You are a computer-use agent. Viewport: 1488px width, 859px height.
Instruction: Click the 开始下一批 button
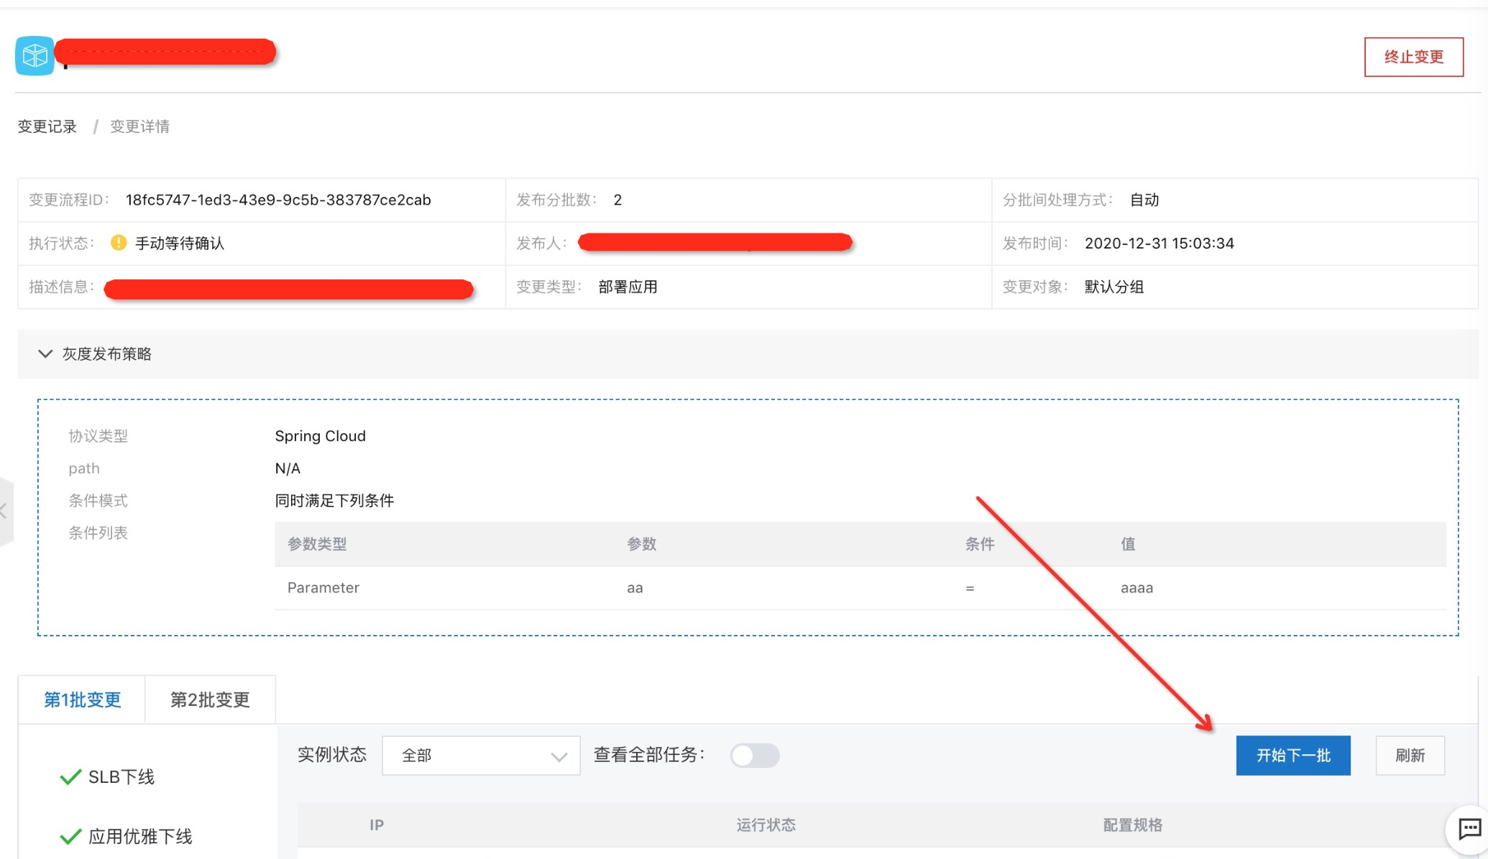coord(1292,756)
